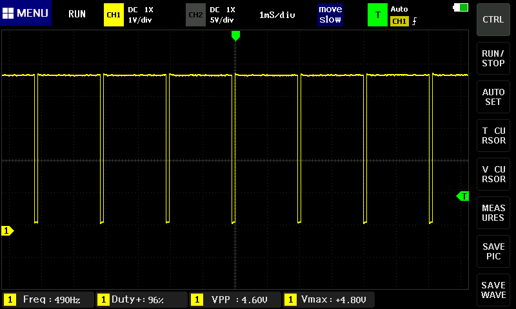
Task: Click the RUN/STOP side button
Action: point(493,58)
